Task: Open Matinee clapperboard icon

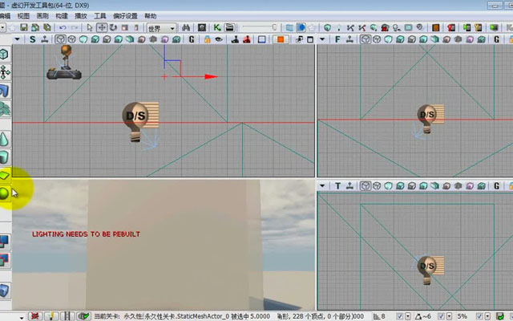Action: pyautogui.click(x=230, y=27)
